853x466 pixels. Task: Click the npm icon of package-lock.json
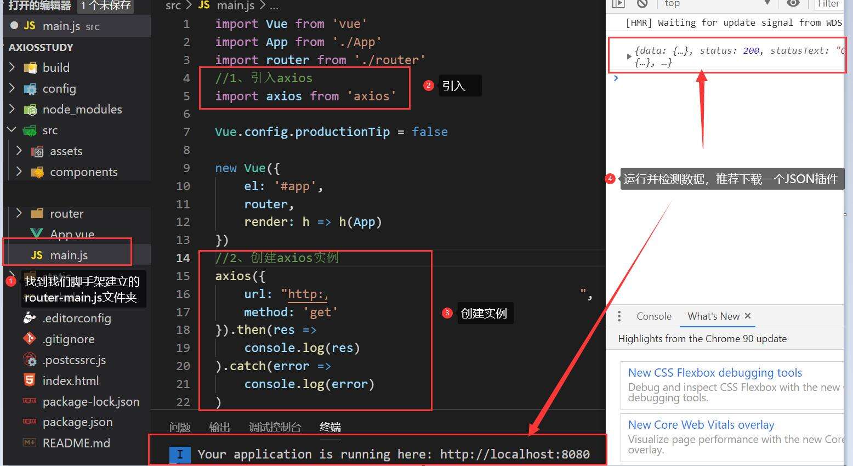pyautogui.click(x=30, y=401)
